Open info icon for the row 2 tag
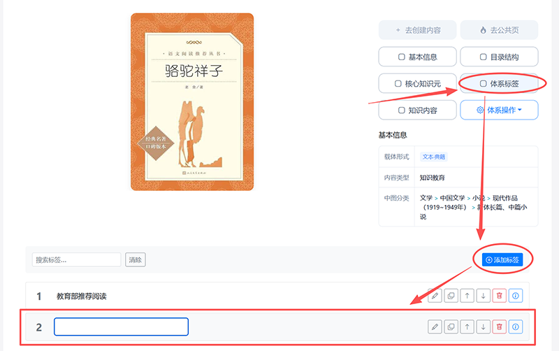The width and height of the screenshot is (559, 351). tap(516, 327)
